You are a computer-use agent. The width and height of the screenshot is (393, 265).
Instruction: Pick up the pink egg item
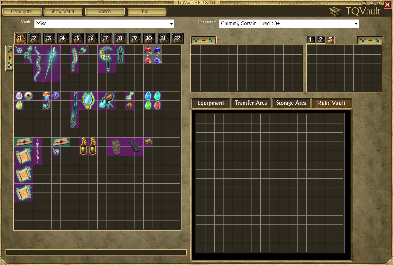point(19,96)
